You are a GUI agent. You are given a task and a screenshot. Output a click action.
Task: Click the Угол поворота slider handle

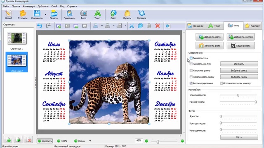pyautogui.click(x=238, y=95)
